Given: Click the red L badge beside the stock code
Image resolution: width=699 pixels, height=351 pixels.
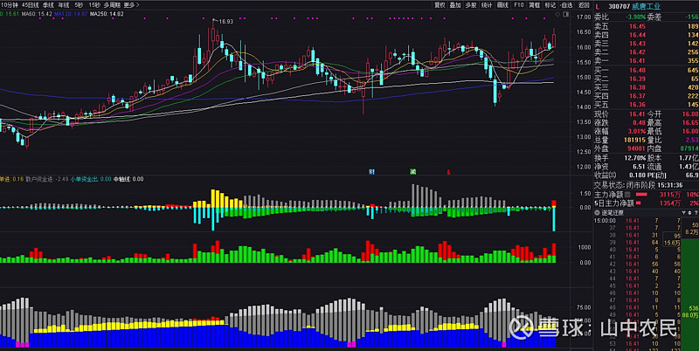Looking at the screenshot, I should [598, 6].
